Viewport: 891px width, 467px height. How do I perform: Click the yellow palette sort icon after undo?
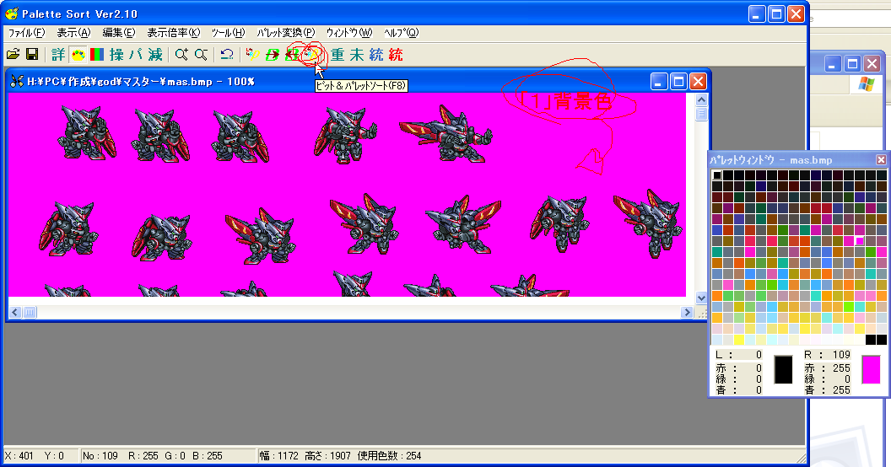(252, 55)
